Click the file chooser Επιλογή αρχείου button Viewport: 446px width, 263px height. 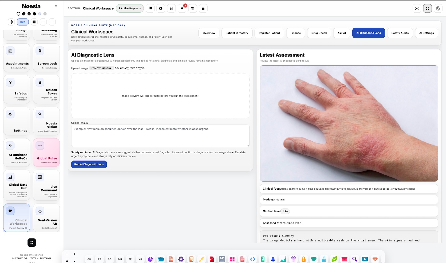point(102,68)
